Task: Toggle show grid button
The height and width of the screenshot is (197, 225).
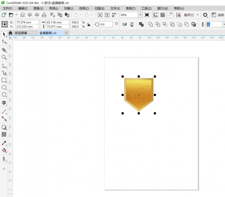Action: pos(162,15)
